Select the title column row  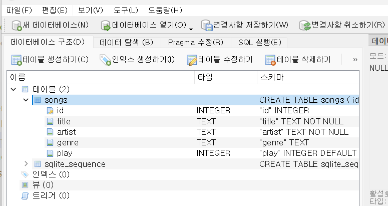coord(64,121)
